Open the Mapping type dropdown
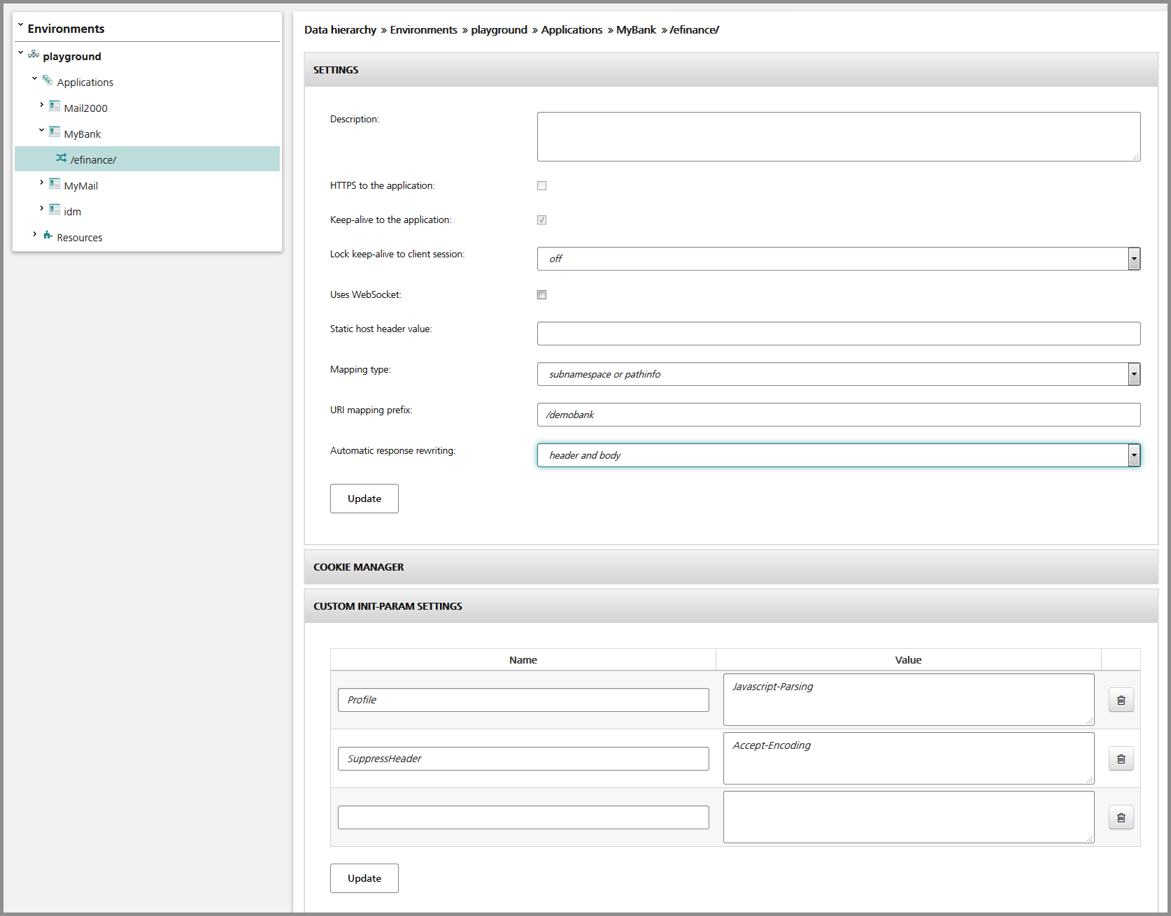1171x916 pixels. (839, 374)
